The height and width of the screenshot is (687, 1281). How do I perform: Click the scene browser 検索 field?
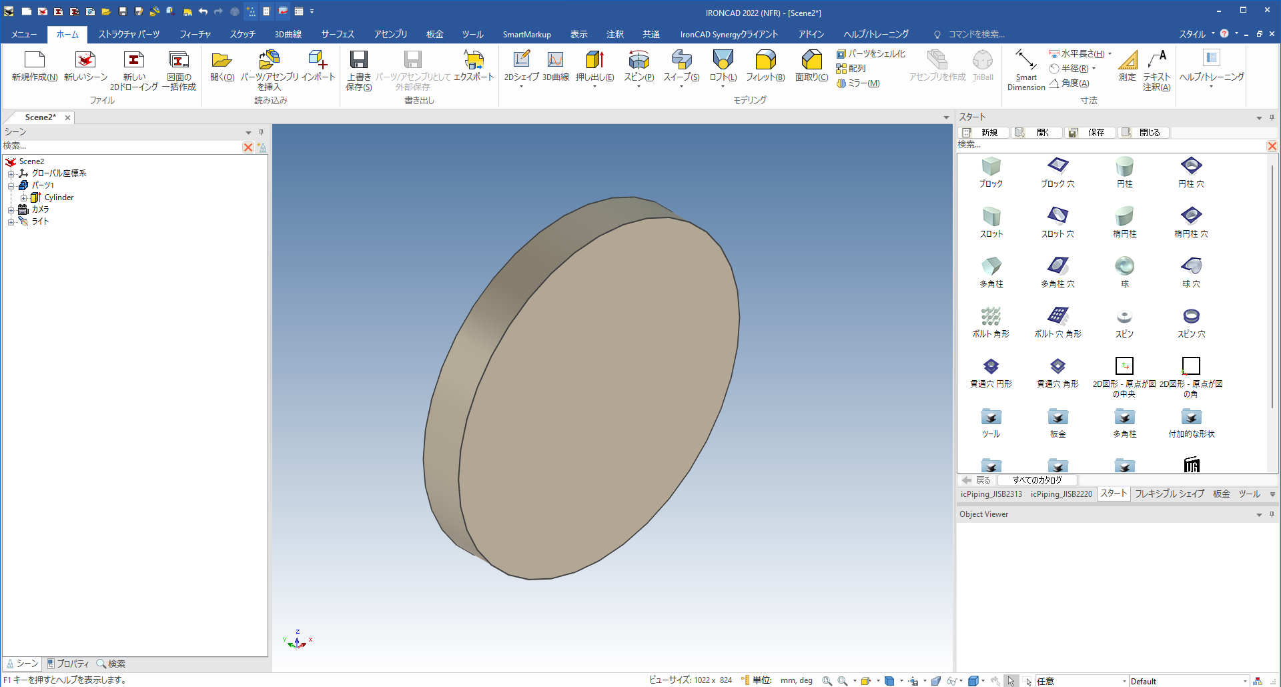point(120,146)
